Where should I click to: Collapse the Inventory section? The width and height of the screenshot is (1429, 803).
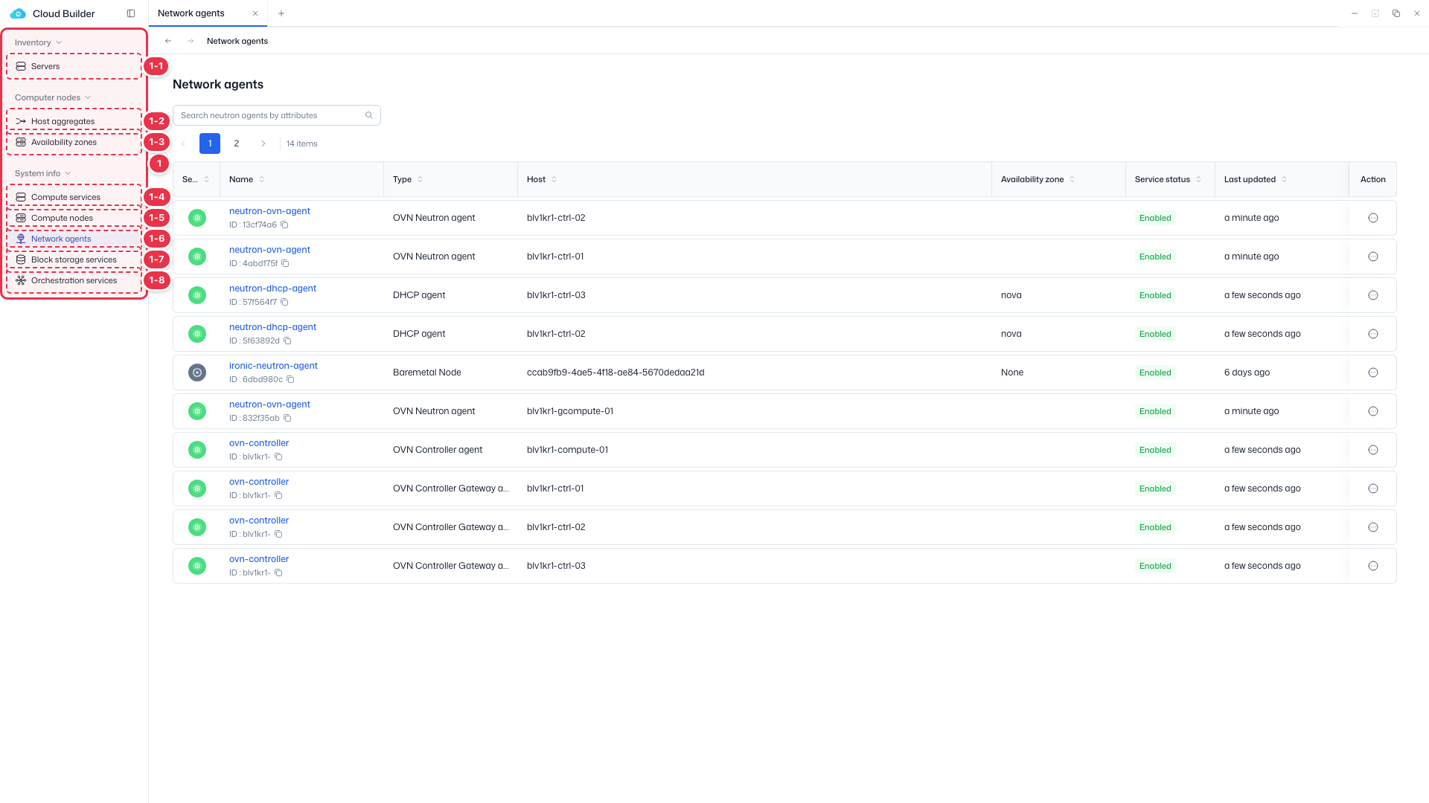[x=38, y=42]
